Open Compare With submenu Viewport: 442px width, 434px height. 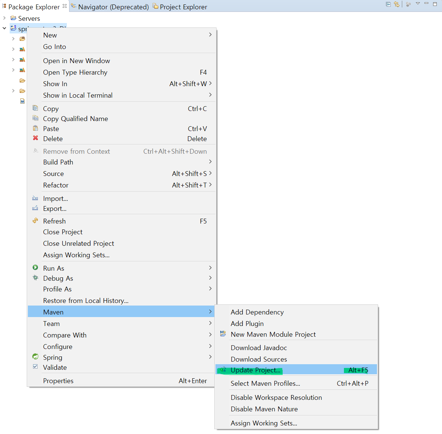[x=121, y=335]
